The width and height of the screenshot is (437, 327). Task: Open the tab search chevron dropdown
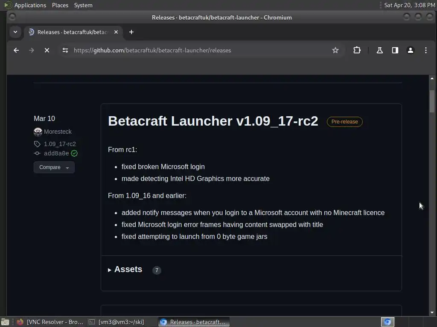tap(15, 32)
